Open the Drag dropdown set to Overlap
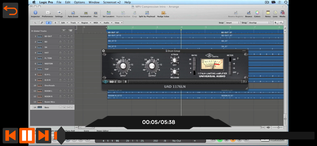 click(259, 23)
